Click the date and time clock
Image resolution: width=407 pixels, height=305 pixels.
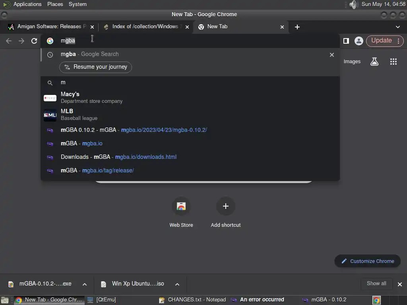[384, 4]
